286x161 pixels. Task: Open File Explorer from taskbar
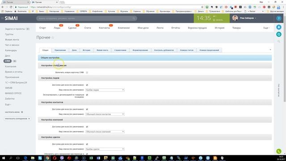pyautogui.click(x=33, y=158)
